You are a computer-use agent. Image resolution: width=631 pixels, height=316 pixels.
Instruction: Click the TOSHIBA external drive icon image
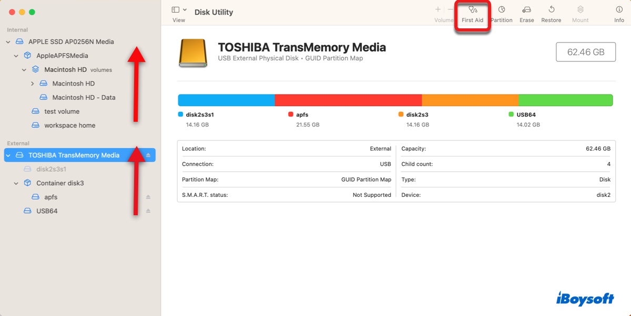pyautogui.click(x=193, y=52)
